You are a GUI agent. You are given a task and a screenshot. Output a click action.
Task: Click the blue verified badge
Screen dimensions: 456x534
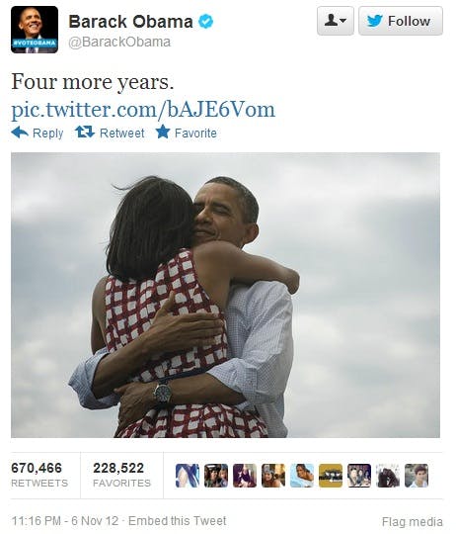[206, 22]
